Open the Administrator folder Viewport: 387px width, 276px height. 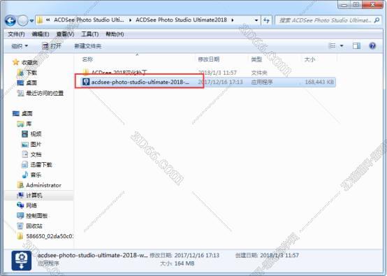(x=44, y=185)
